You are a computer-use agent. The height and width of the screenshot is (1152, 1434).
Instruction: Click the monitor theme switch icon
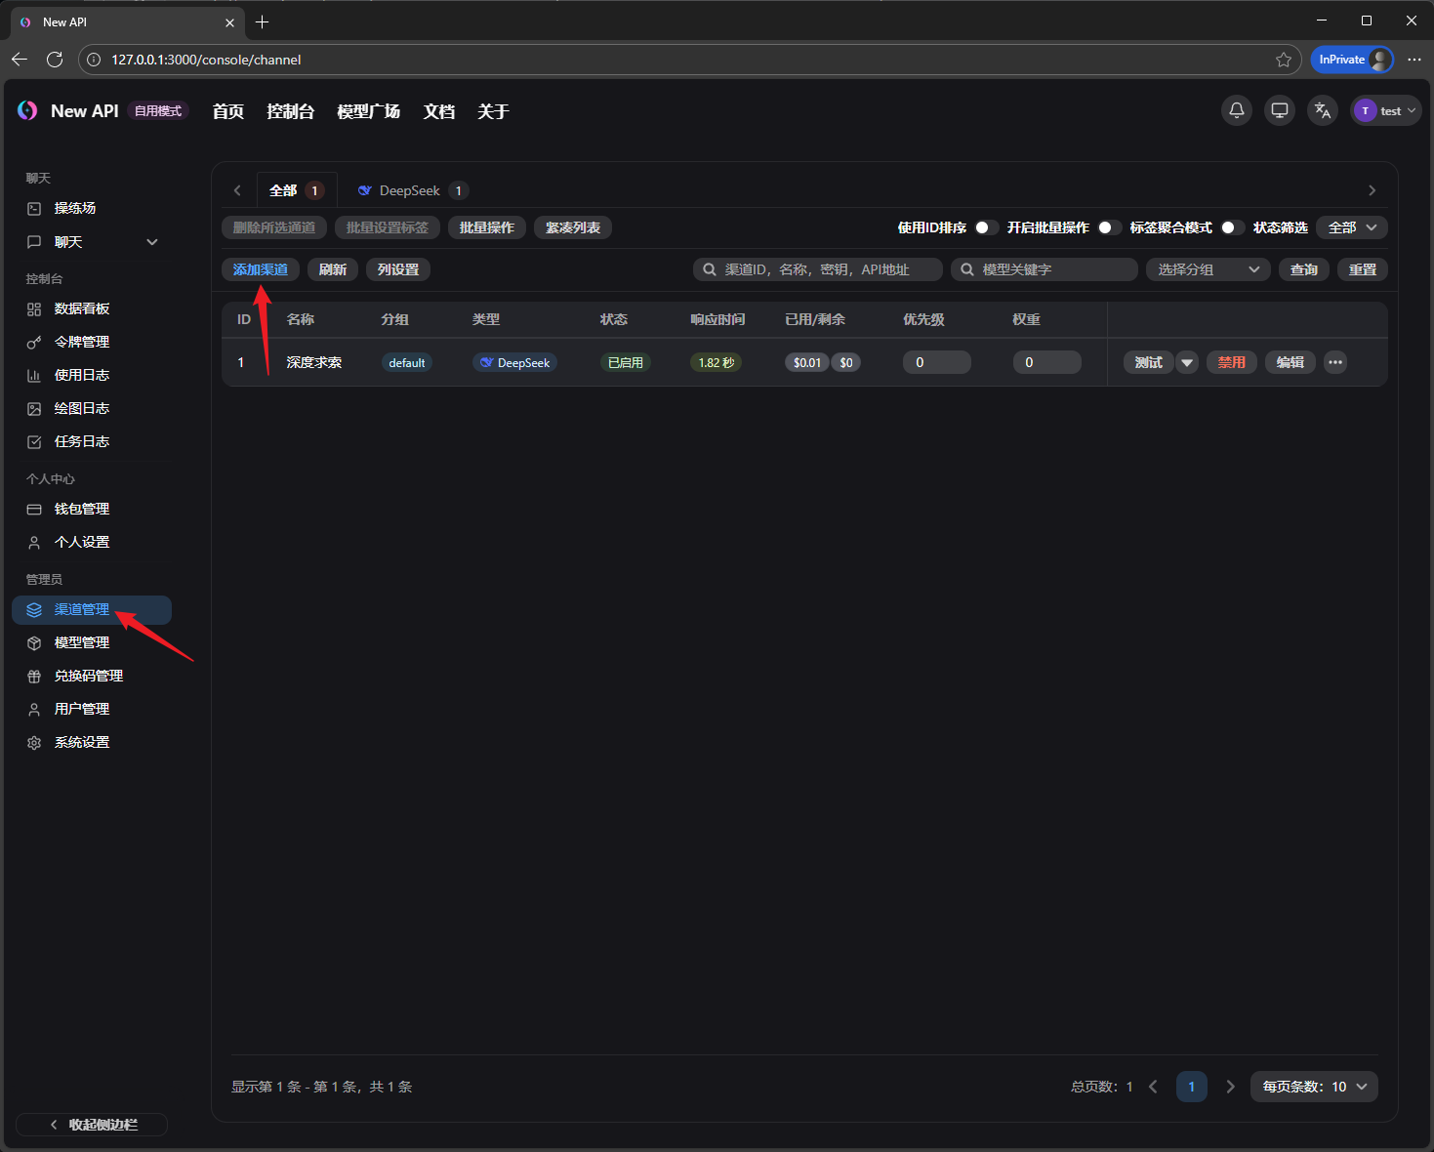tap(1279, 110)
